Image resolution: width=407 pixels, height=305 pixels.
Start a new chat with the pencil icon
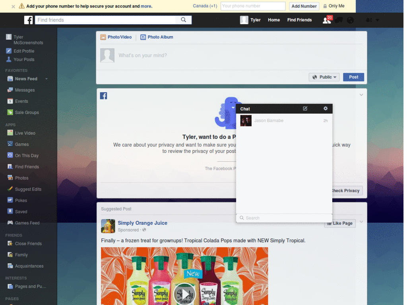[x=305, y=108]
